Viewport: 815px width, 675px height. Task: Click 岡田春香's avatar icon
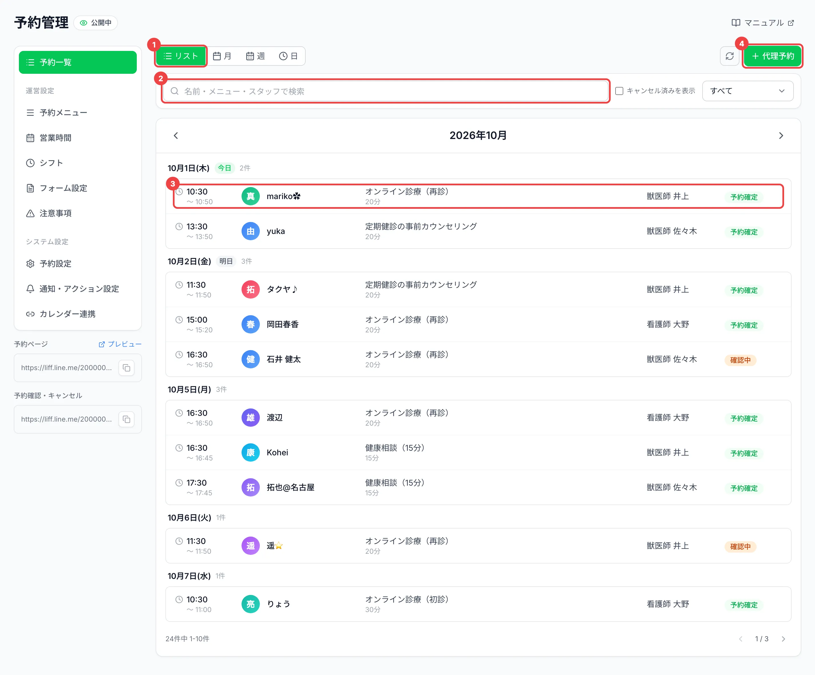tap(251, 324)
